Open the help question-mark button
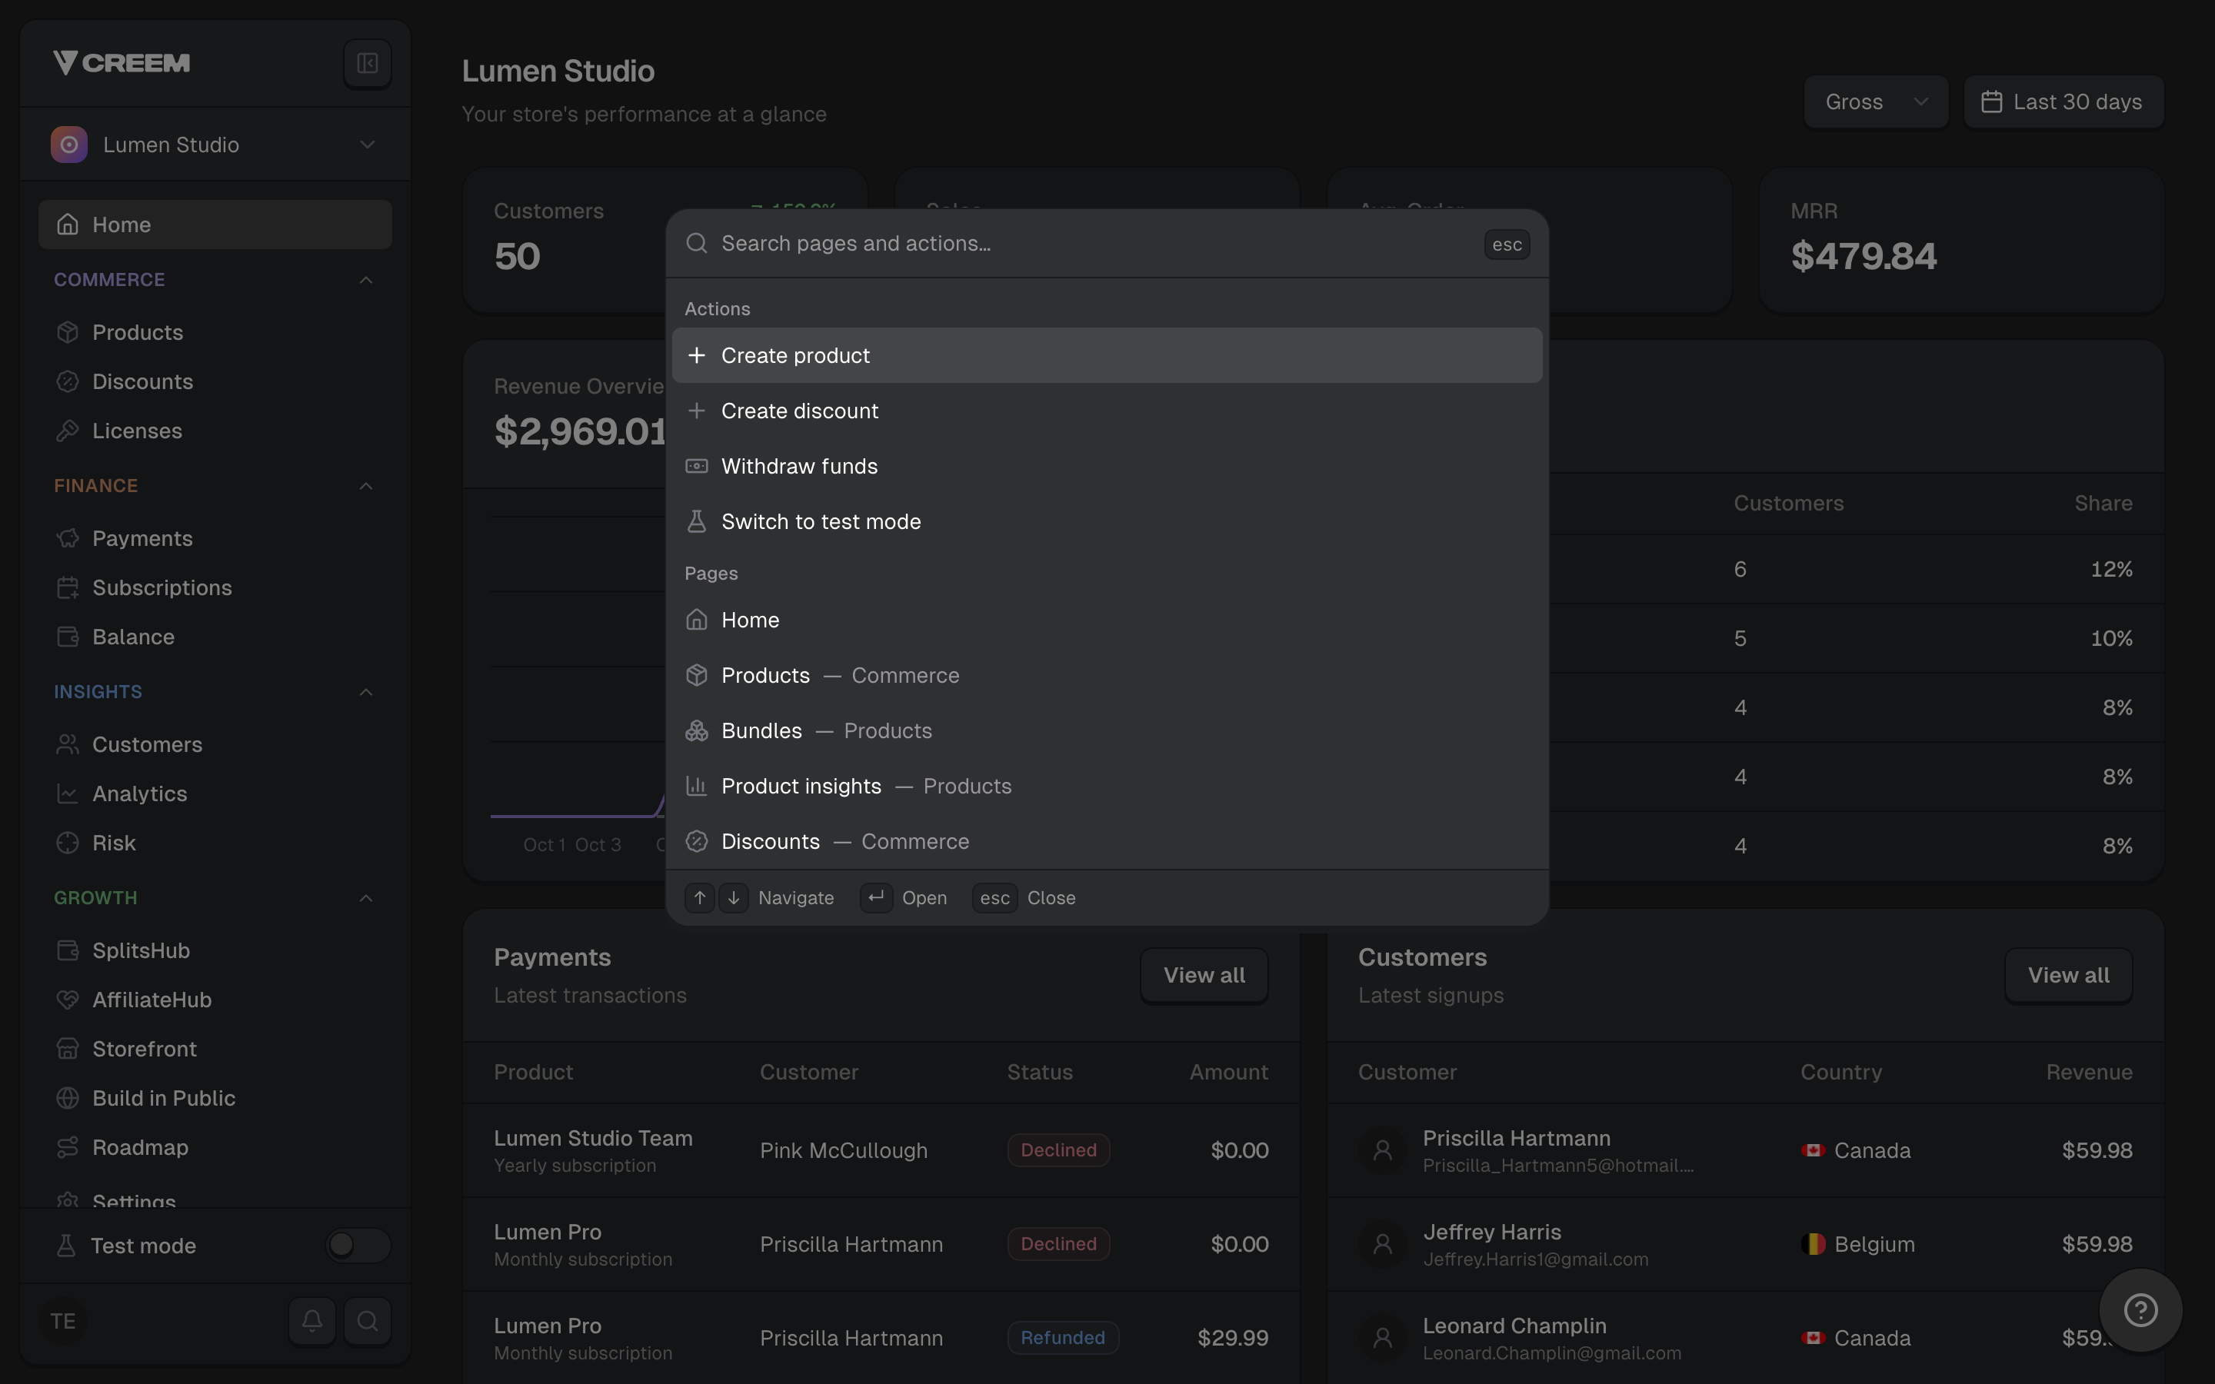2215x1384 pixels. tap(2140, 1310)
